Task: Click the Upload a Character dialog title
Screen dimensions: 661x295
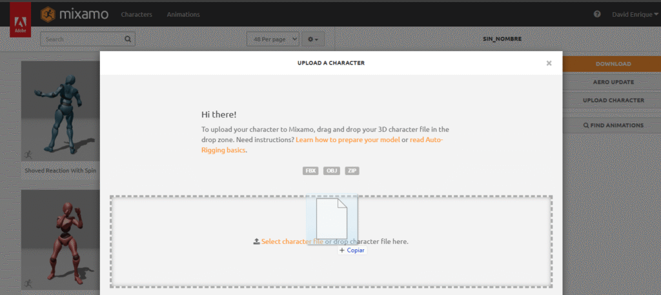Action: point(331,63)
